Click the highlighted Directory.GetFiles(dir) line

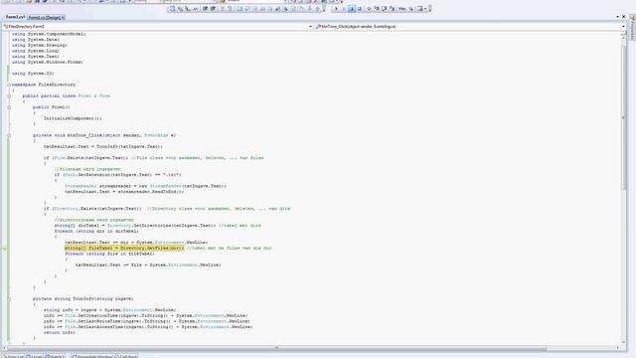point(124,248)
